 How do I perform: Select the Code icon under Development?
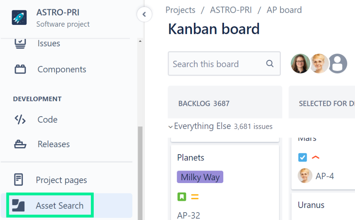tap(20, 119)
